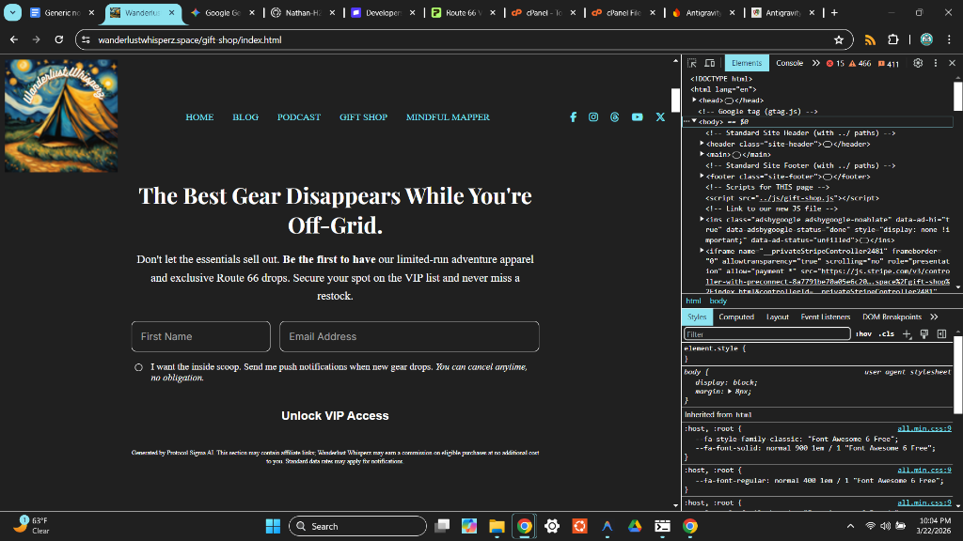Image resolution: width=963 pixels, height=541 pixels.
Task: Click the Facebook icon in the site header
Action: (573, 117)
